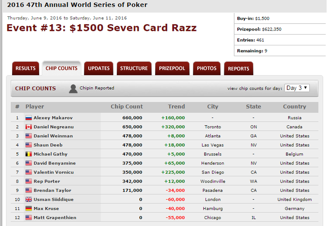Image resolution: width=327 pixels, height=226 pixels.
Task: Click the US flag beside Matt Grapenthien
Action: pyautogui.click(x=28, y=218)
